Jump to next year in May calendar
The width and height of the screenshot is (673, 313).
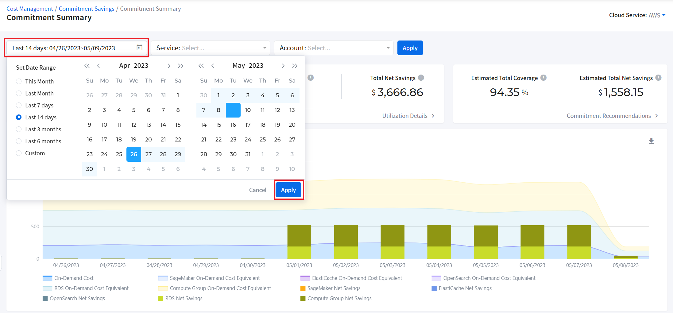(x=295, y=66)
